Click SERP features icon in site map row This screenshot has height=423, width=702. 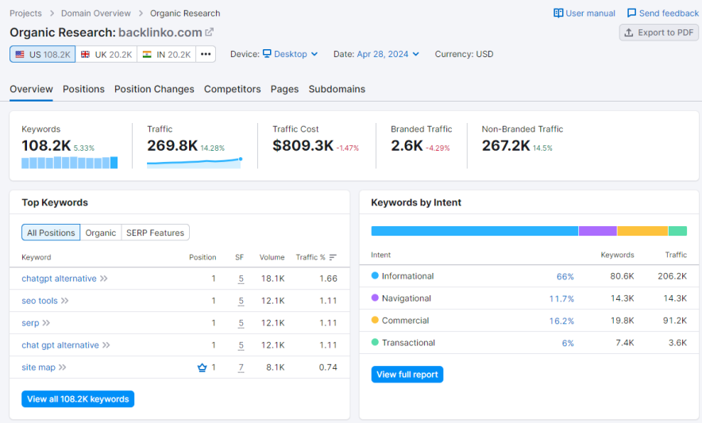tap(241, 367)
